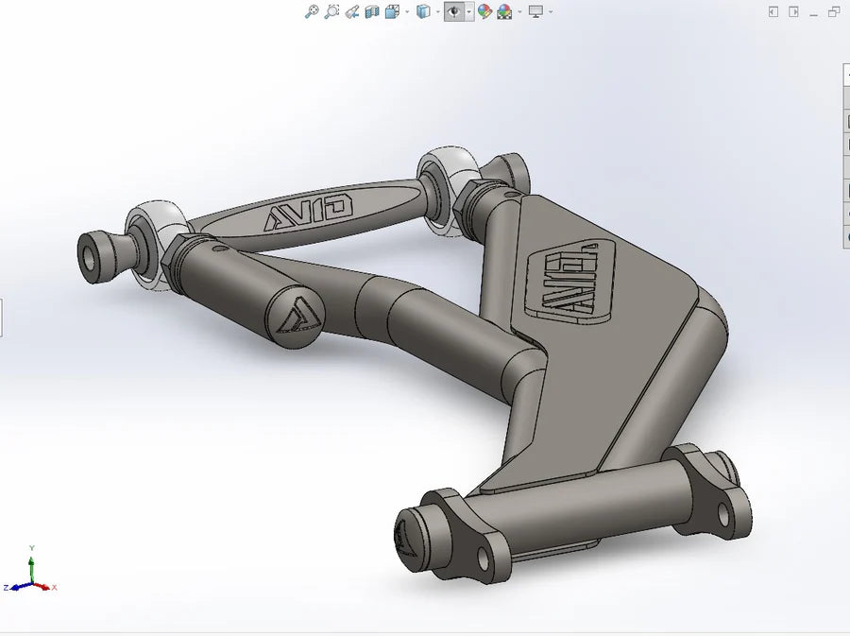Open the Apply Scene dropdown arrow

518,12
